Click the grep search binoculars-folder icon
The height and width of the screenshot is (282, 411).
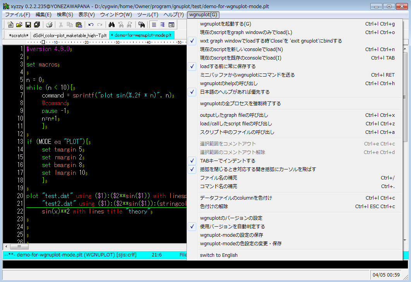tap(142, 24)
